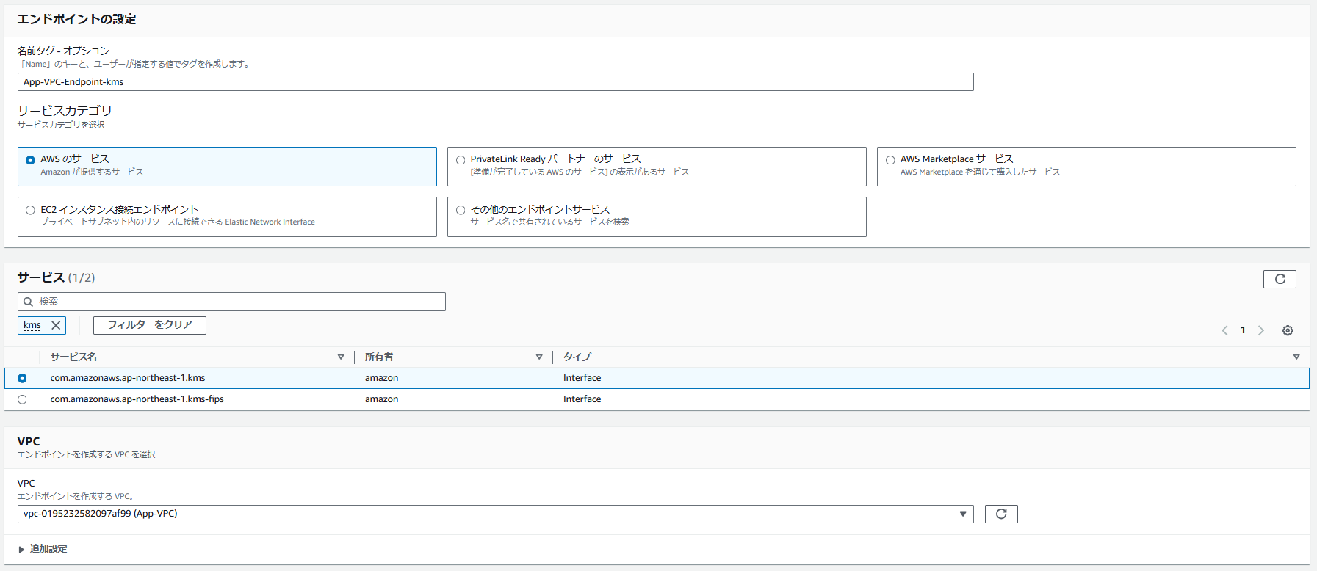This screenshot has width=1317, height=571.
Task: Open services table preferences gear
Action: 1288,330
